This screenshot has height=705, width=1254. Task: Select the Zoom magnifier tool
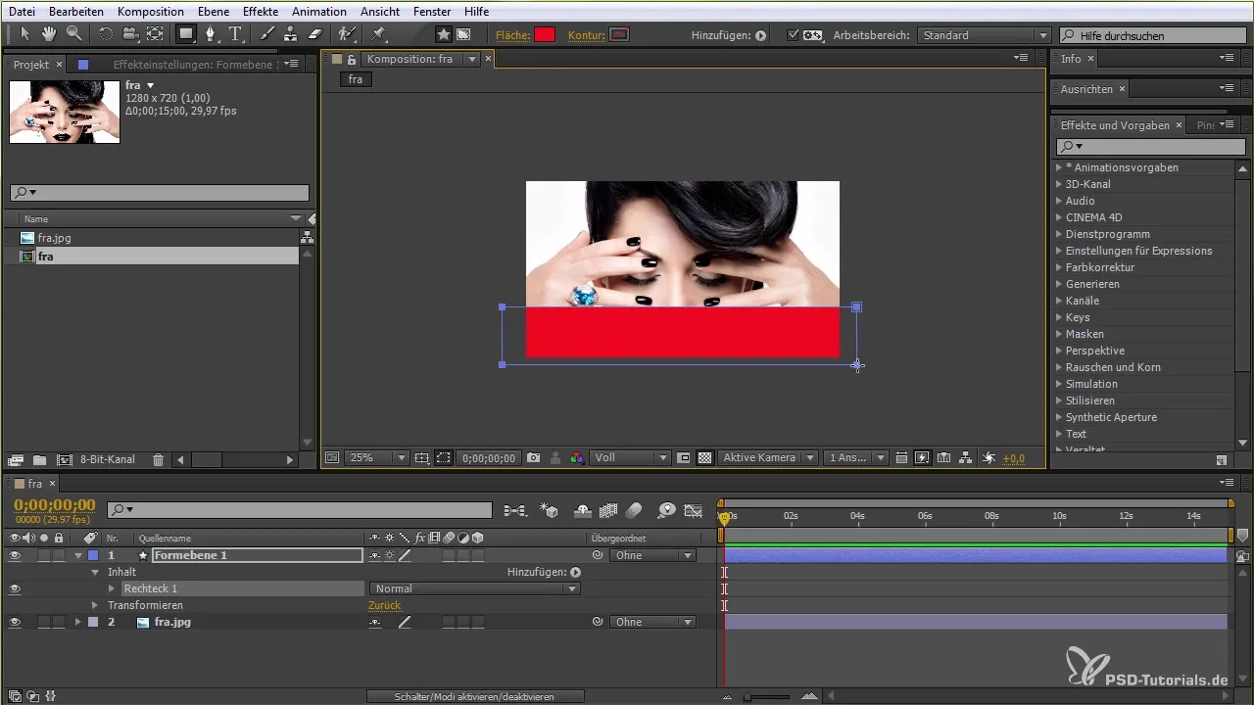(x=72, y=34)
